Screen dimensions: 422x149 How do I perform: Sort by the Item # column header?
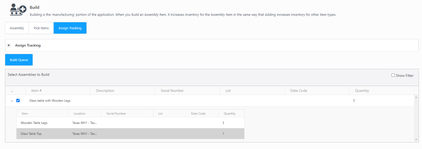tap(36, 91)
